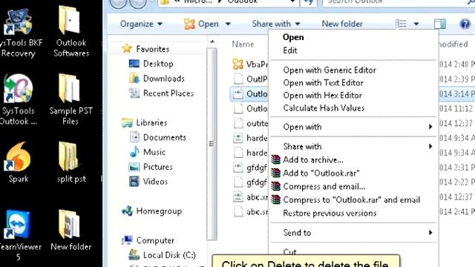Screen dimensions: 475x267
Task: Click the VbaPr file icon
Action: pos(237,64)
